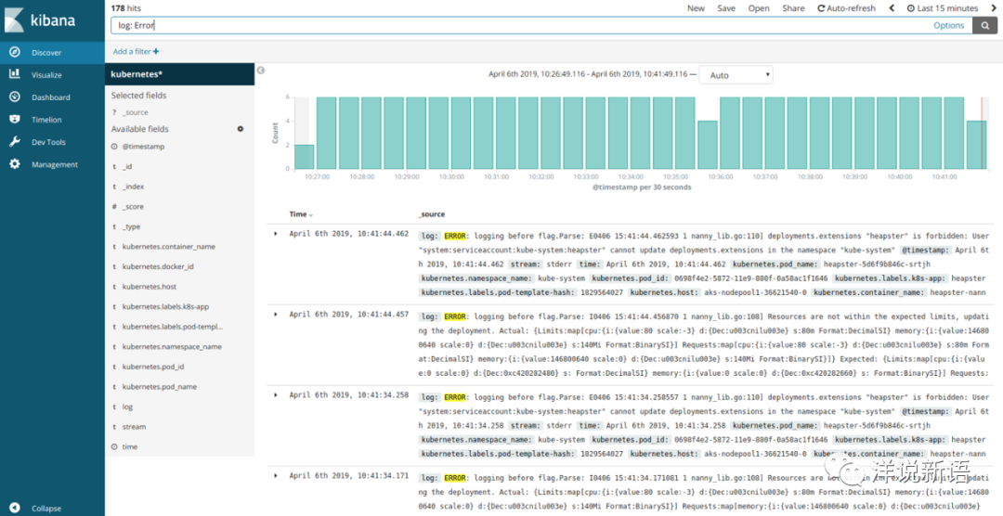
Task: Click the Discover compass icon
Action: point(15,52)
